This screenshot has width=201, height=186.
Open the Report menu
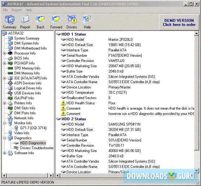point(16,10)
